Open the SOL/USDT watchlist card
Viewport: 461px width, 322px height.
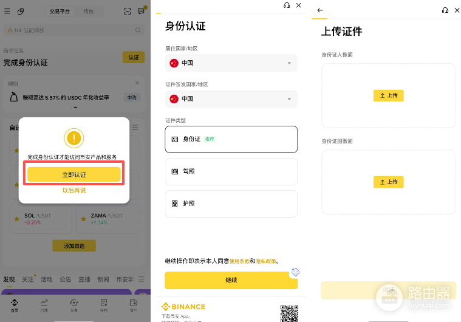click(x=41, y=219)
